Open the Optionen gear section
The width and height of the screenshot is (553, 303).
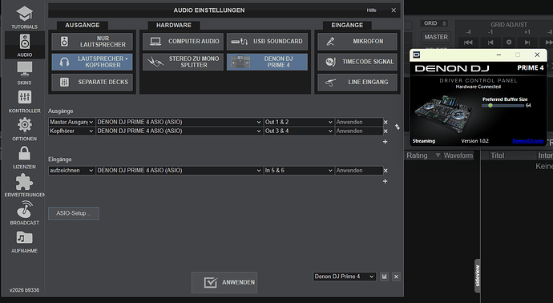[x=24, y=129]
